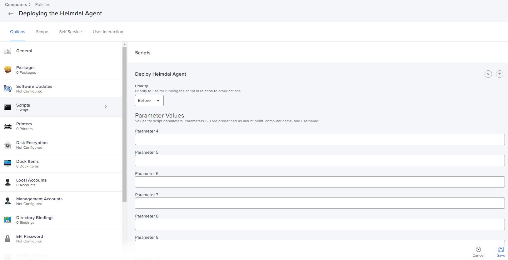Open the Printers sidebar label
The width and height of the screenshot is (508, 260).
tap(24, 124)
